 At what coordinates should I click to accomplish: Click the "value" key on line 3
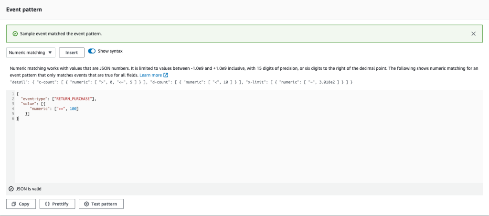coord(28,104)
